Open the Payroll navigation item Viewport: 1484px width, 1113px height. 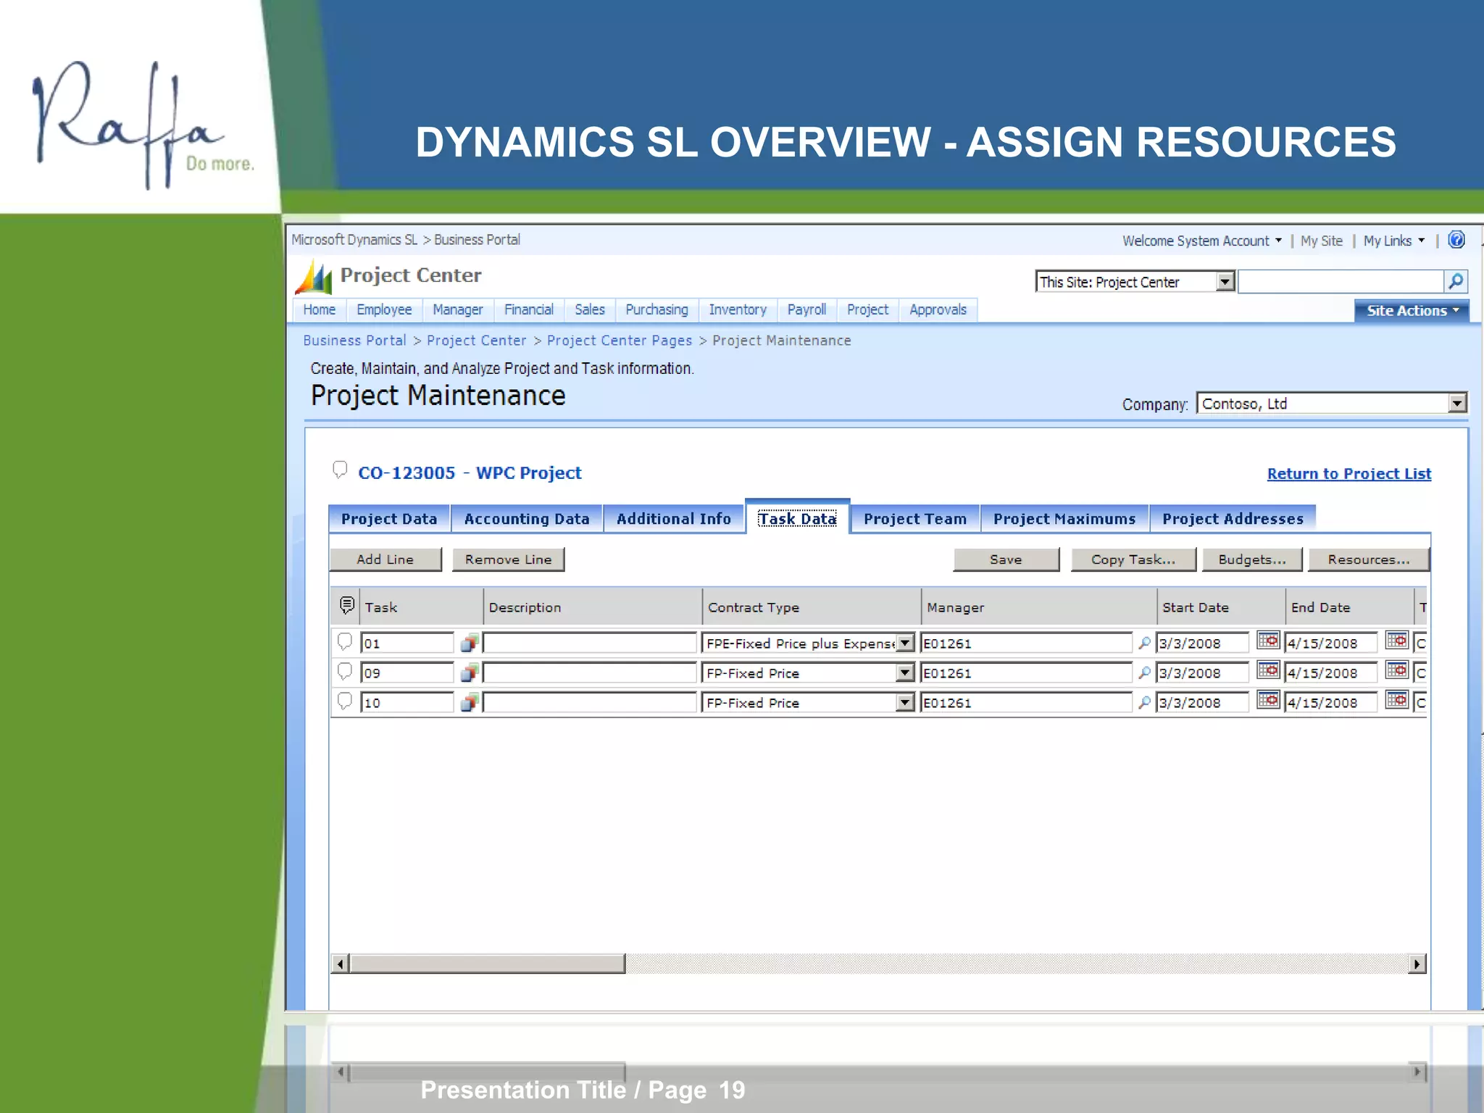(806, 309)
